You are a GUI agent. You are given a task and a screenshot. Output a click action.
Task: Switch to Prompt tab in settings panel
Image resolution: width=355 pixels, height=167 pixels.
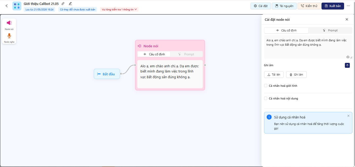tap(330, 30)
